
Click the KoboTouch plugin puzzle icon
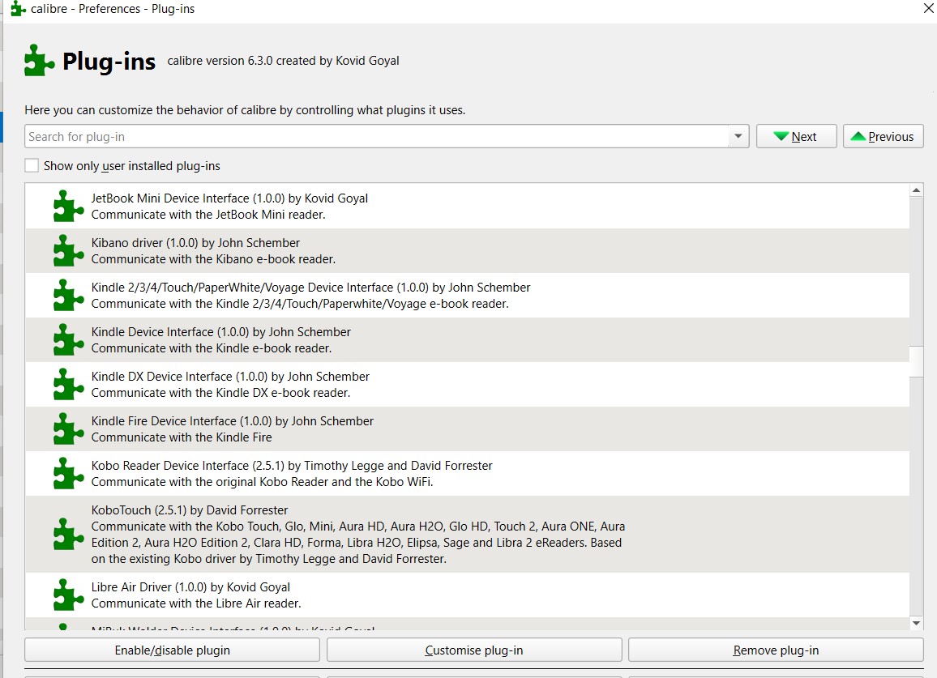coord(68,534)
